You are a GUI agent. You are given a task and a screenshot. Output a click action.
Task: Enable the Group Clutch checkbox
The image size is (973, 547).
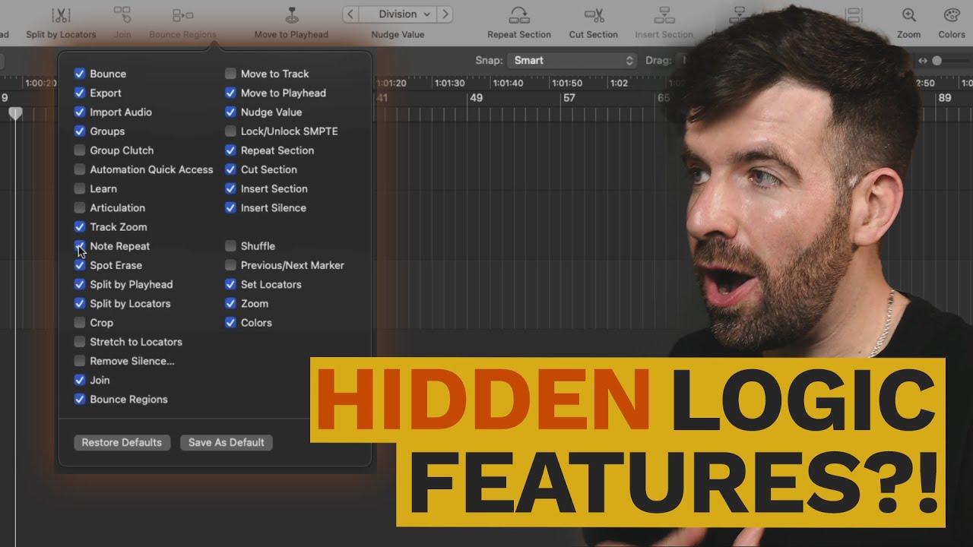(80, 150)
